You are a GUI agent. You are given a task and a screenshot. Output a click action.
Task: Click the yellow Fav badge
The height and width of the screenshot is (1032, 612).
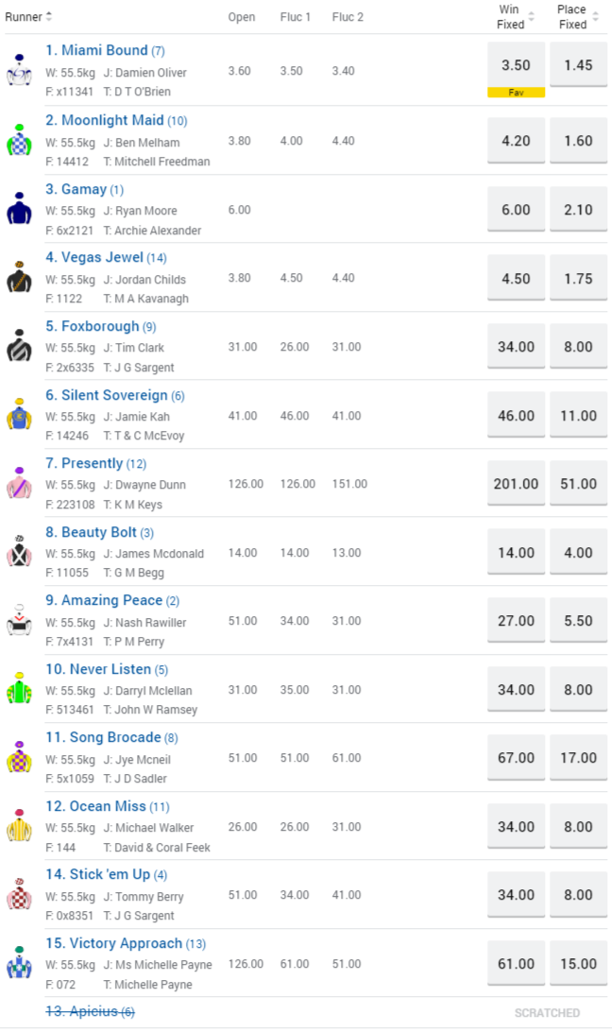tap(516, 93)
